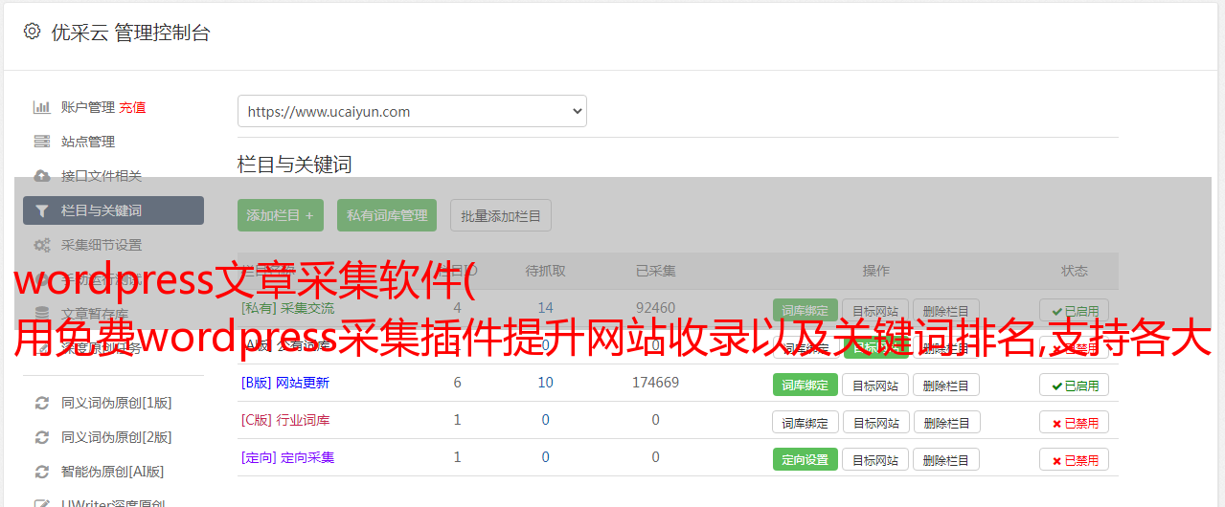
Task: Open 采集细节设置 in the sidebar
Action: click(102, 245)
